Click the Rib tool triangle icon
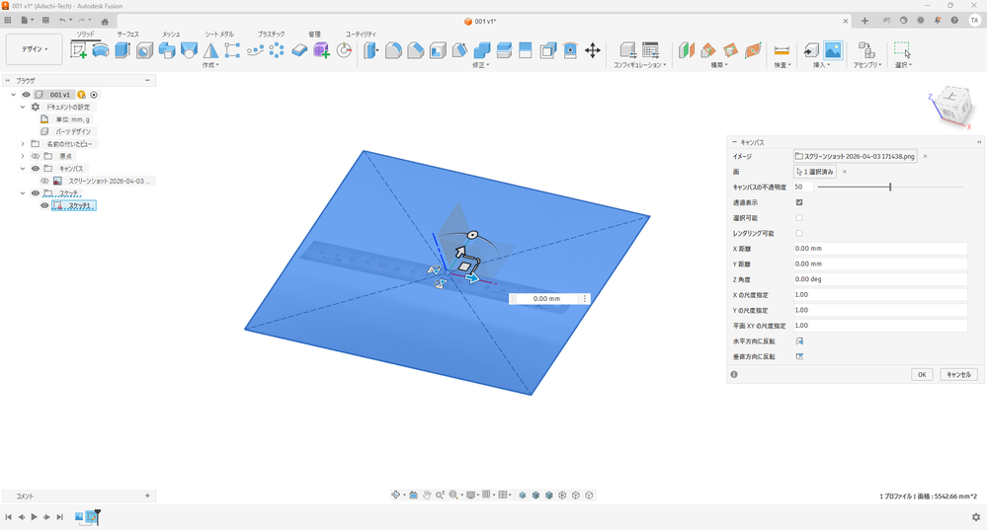The image size is (987, 530). tap(210, 50)
